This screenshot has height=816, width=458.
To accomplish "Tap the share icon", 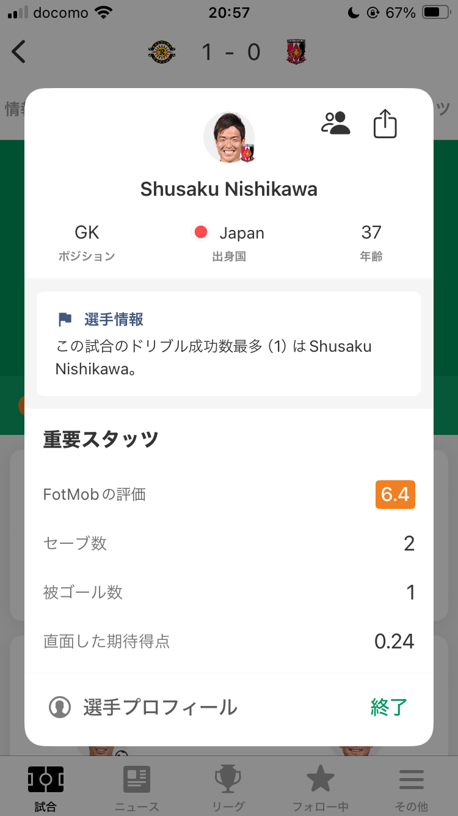I will coord(385,124).
